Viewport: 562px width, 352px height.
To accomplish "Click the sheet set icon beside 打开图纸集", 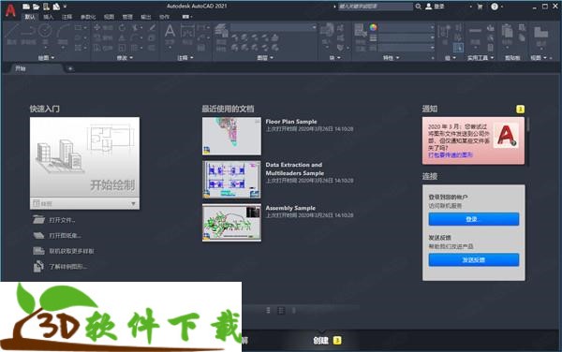I will (x=38, y=235).
